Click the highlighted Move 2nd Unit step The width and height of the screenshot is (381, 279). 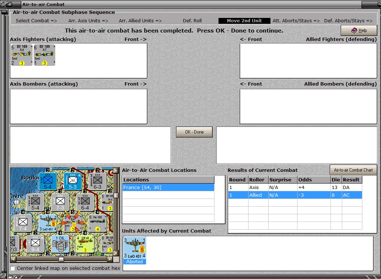click(x=244, y=20)
